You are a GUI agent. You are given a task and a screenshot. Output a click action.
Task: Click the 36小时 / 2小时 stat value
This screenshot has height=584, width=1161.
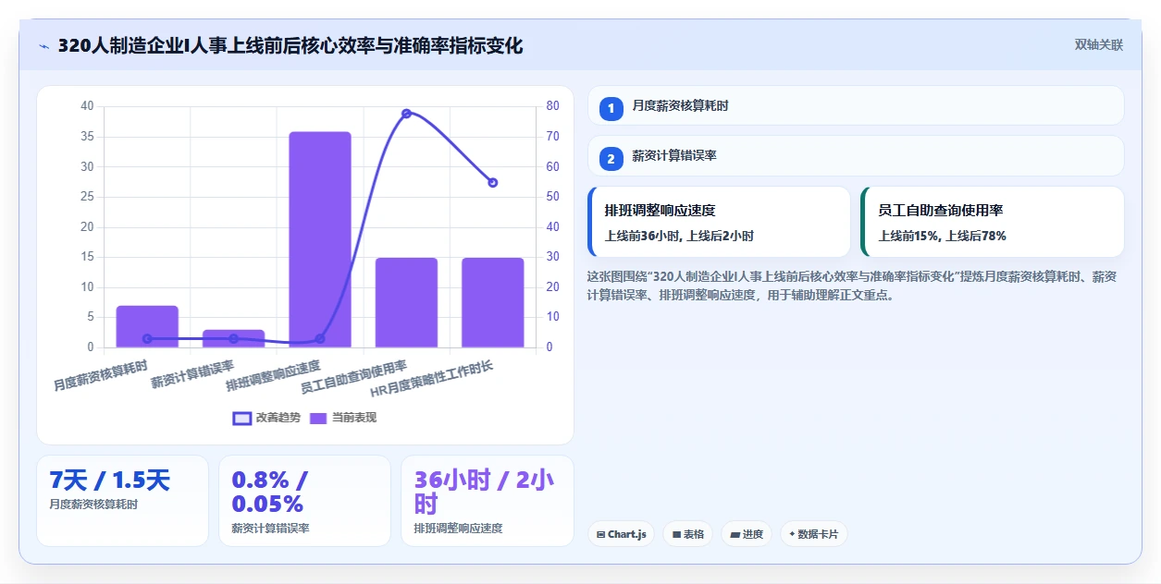pyautogui.click(x=483, y=493)
